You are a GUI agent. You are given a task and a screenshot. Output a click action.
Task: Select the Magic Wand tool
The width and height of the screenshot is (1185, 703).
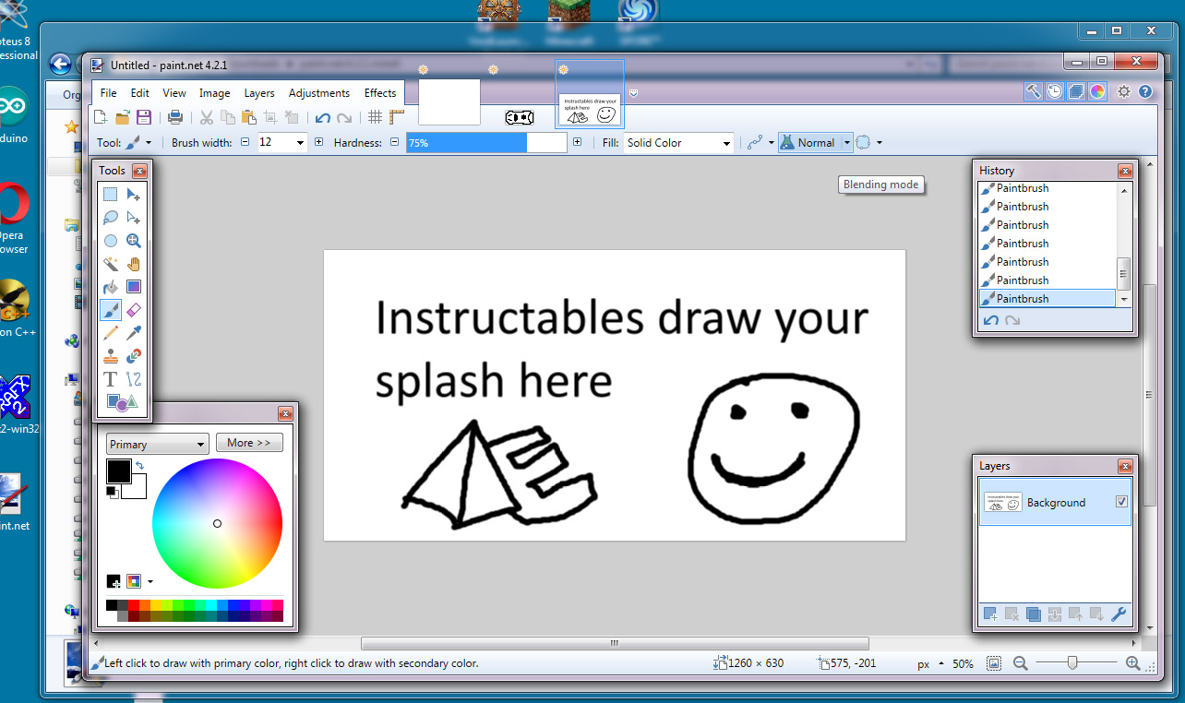coord(110,263)
